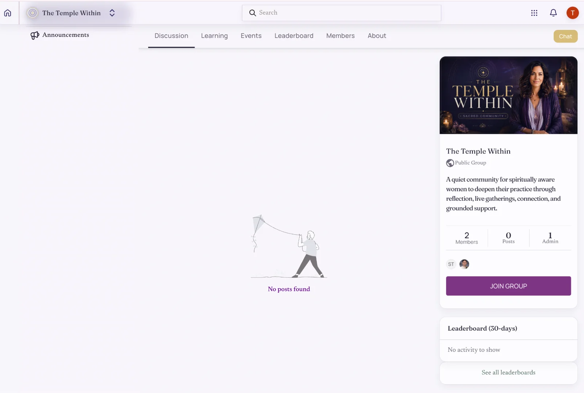Click the 2 Members count
Screen dimensions: 584x393
466,238
